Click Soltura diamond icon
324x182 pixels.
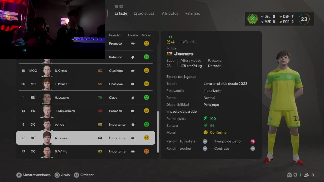click(x=205, y=125)
